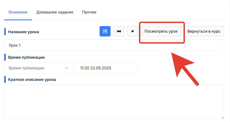Click the Посмотреть урок button
This screenshot has width=230, height=122.
coord(161,31)
